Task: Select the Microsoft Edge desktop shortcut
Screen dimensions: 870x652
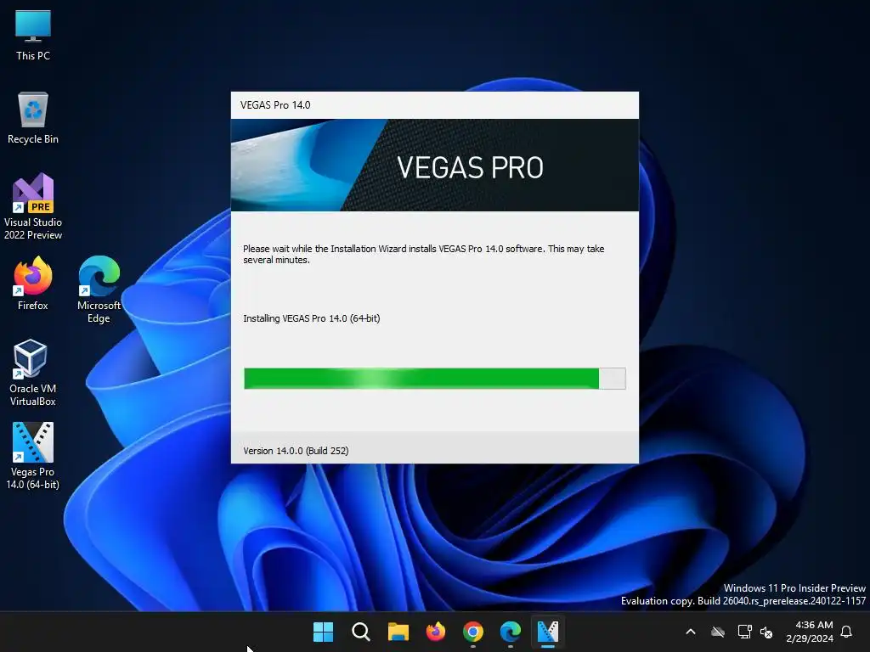Action: click(99, 289)
